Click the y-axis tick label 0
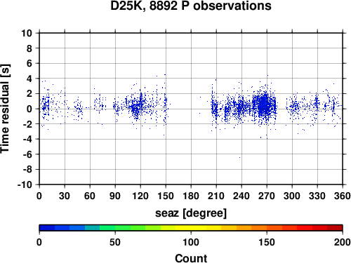351x263 pixels. (x=29, y=109)
